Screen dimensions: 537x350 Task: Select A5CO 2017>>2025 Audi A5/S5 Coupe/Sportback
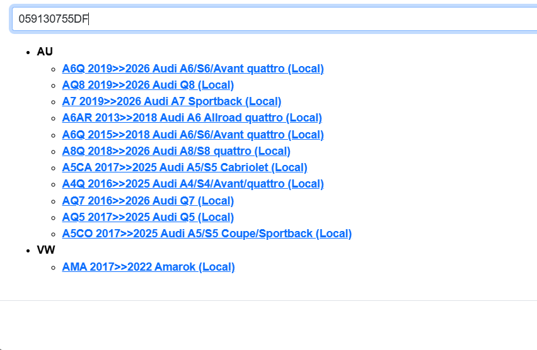click(206, 234)
